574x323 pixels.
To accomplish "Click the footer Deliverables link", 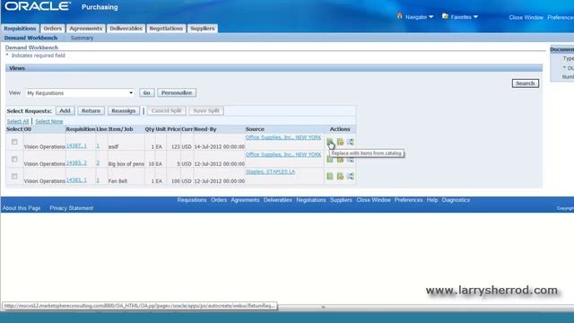I will tap(278, 200).
